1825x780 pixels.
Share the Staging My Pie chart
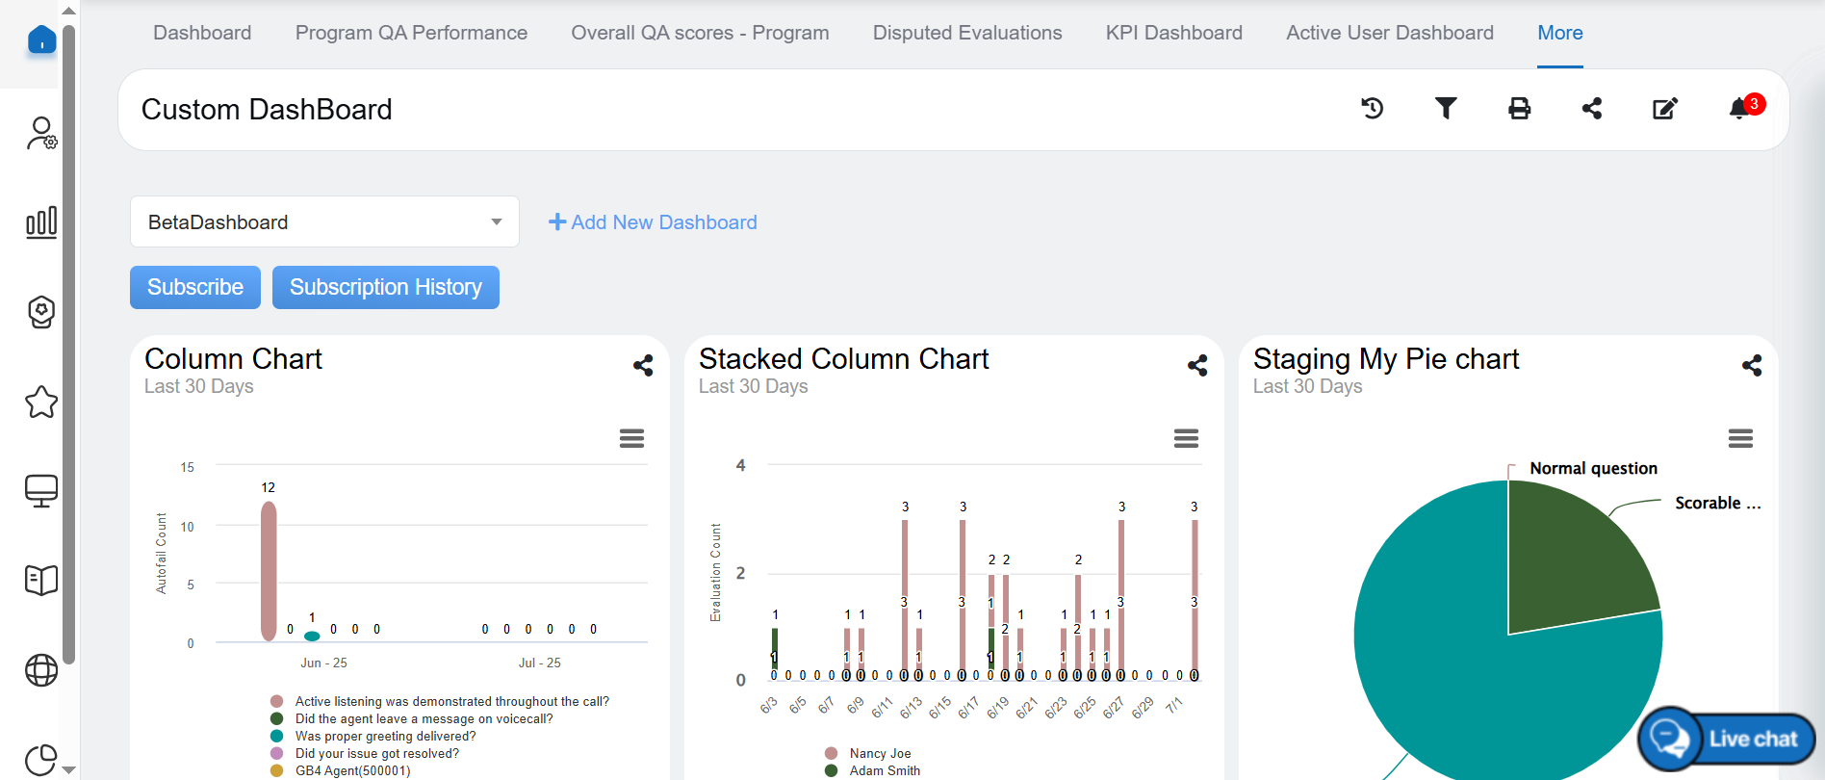pyautogui.click(x=1752, y=366)
